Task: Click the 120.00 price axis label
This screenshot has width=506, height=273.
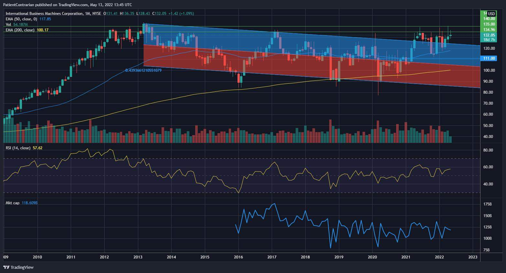Action: pos(489,48)
